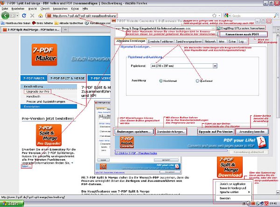Click the PDF document icon in converter banner
The width and height of the screenshot is (280, 207).
261,142
